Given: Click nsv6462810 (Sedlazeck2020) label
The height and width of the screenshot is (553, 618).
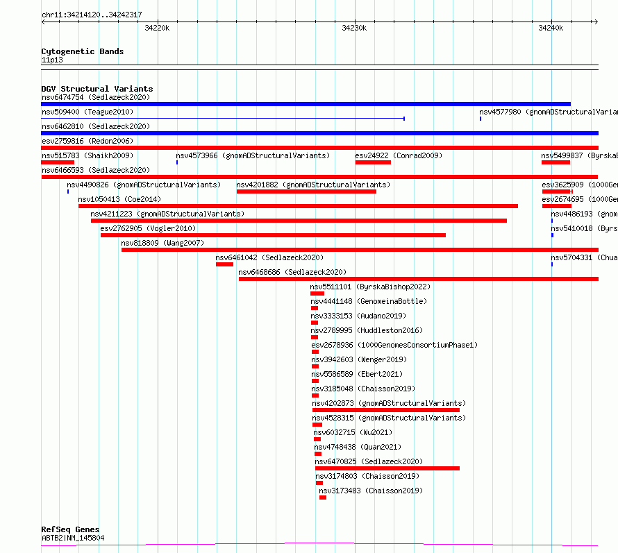Looking at the screenshot, I should (x=96, y=126).
